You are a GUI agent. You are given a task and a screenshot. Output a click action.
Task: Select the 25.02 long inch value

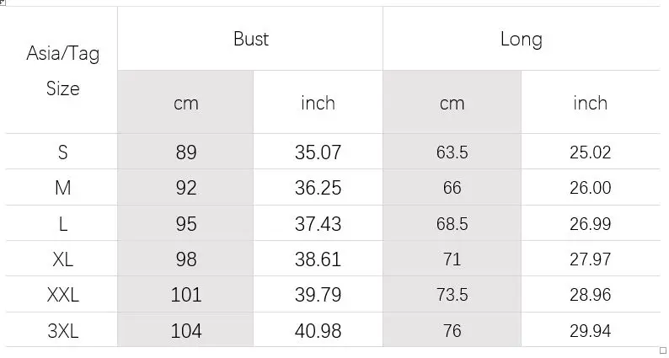(591, 152)
